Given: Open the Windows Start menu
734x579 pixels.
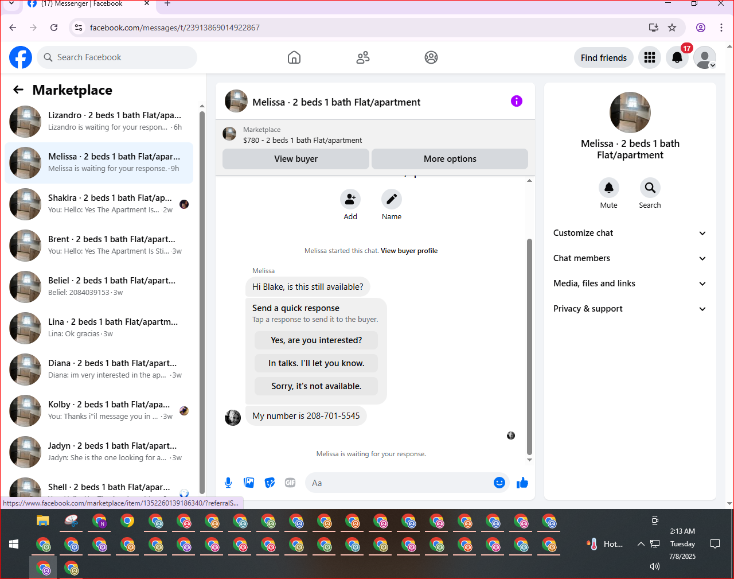Looking at the screenshot, I should (x=14, y=544).
